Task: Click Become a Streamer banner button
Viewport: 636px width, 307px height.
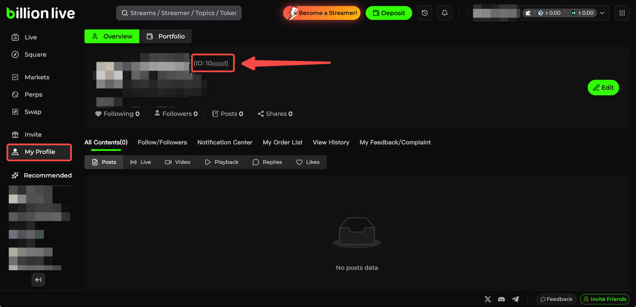Action: point(321,13)
